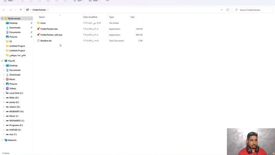
Task: Click the Quick access star icon
Action: tap(6, 19)
